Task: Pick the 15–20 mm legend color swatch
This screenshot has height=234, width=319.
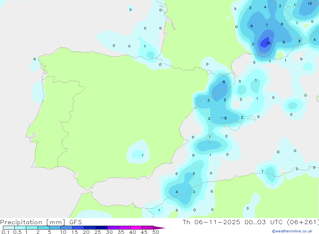Action: click(x=78, y=228)
